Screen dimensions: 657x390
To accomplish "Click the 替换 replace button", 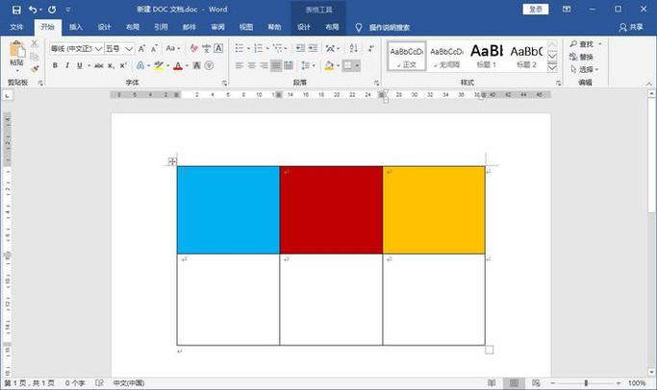I will 582,57.
